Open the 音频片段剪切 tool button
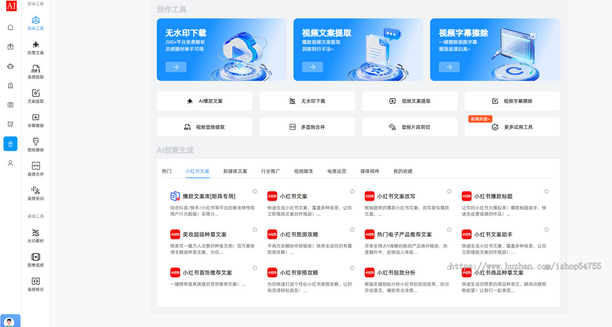The width and height of the screenshot is (612, 327). click(410, 127)
